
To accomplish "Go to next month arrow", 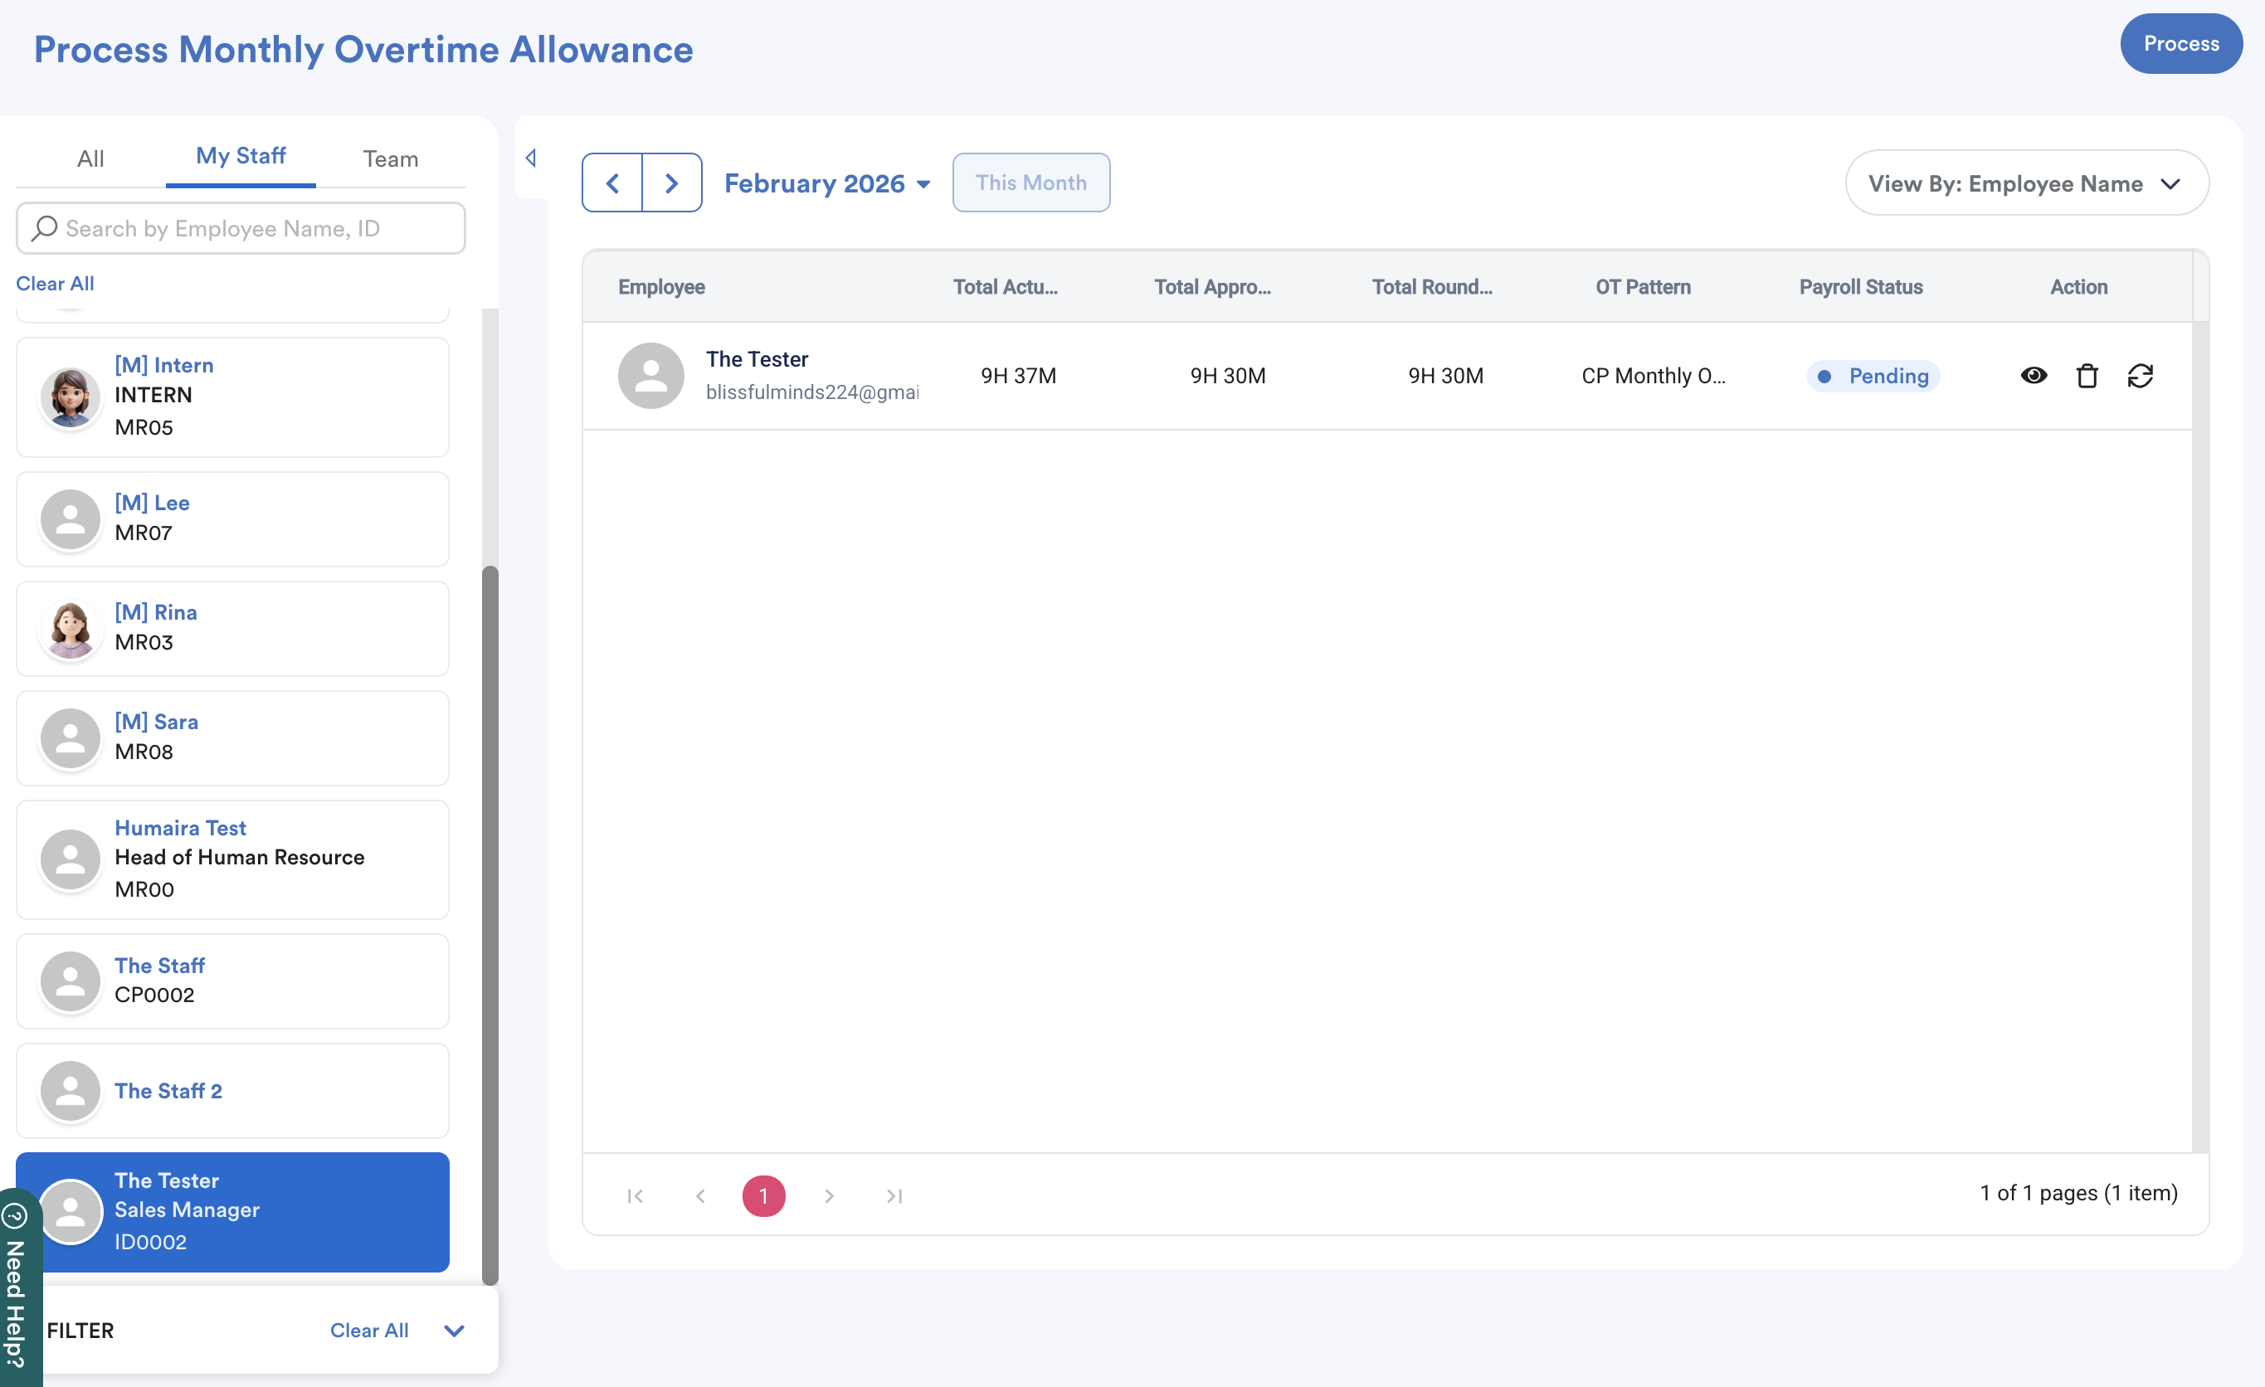I will coord(672,182).
